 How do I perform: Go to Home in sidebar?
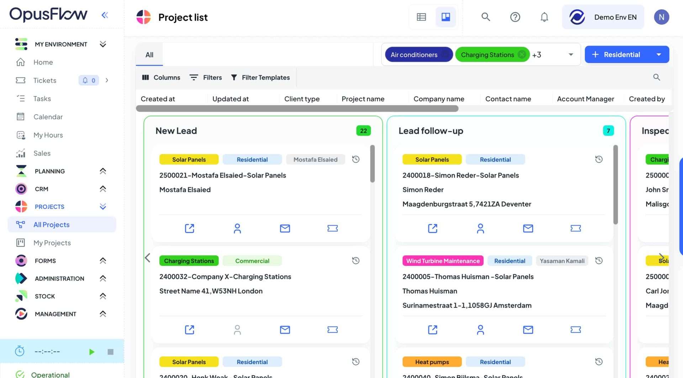43,62
